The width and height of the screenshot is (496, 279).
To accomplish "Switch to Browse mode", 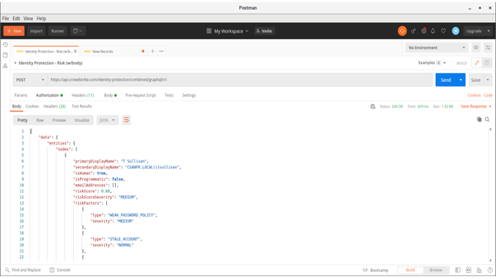I will coord(436,270).
